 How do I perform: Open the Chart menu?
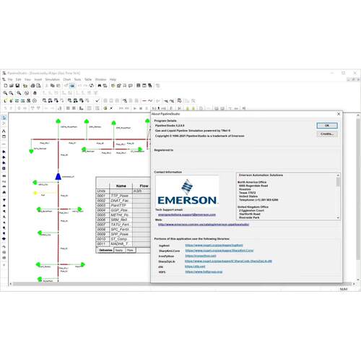tap(67, 79)
